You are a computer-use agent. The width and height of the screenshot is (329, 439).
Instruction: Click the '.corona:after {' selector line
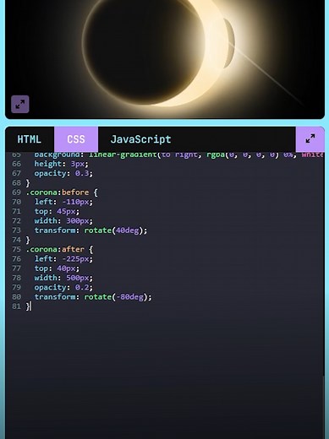pyautogui.click(x=59, y=249)
